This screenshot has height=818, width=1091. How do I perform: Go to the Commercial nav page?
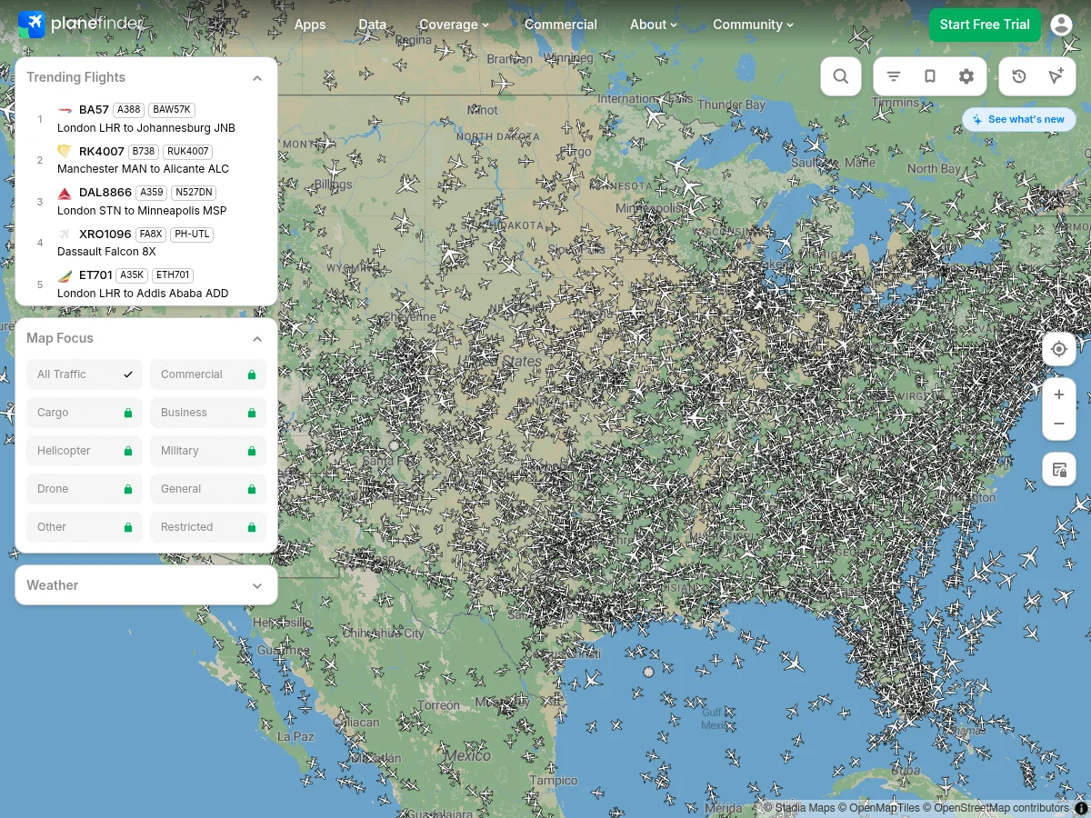[x=561, y=25]
